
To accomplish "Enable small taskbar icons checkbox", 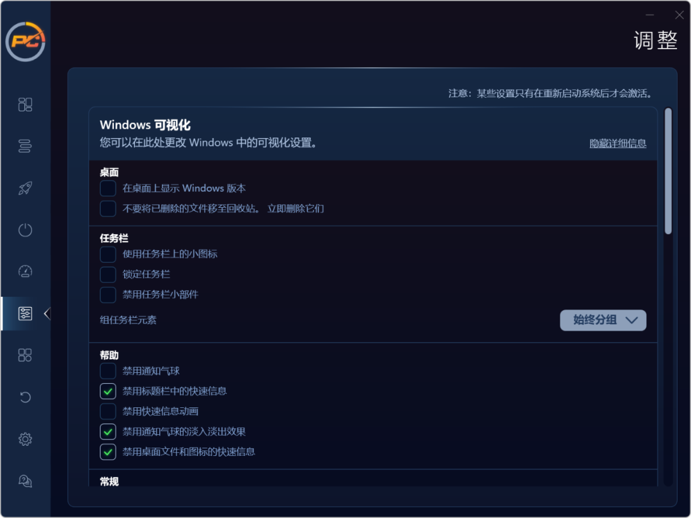I will (x=108, y=254).
